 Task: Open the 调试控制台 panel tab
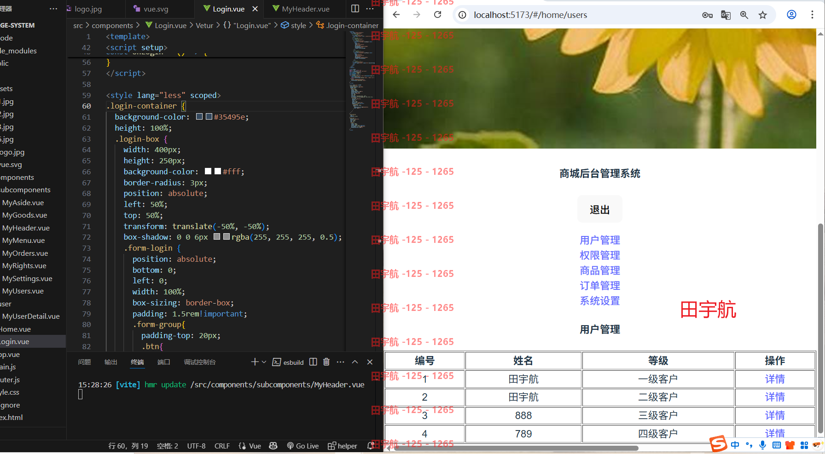point(200,362)
